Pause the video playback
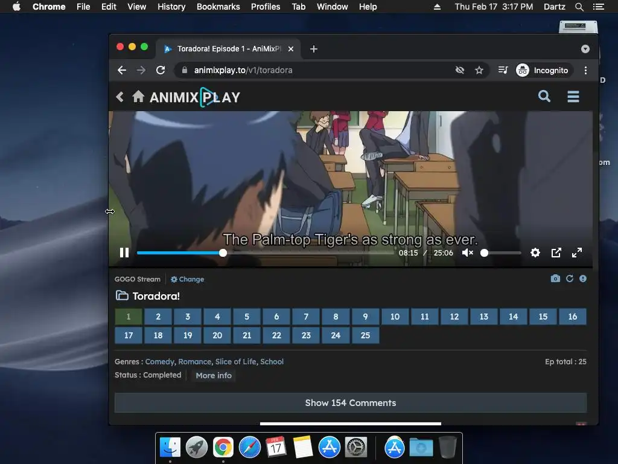This screenshot has height=464, width=618. point(124,253)
